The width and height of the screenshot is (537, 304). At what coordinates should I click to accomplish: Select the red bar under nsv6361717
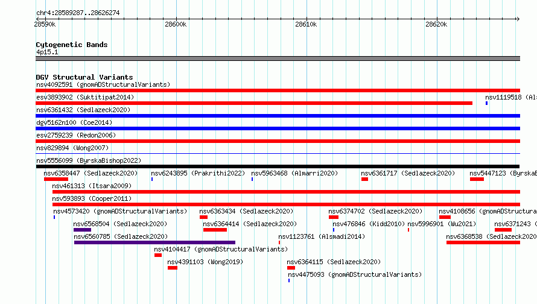point(364,179)
